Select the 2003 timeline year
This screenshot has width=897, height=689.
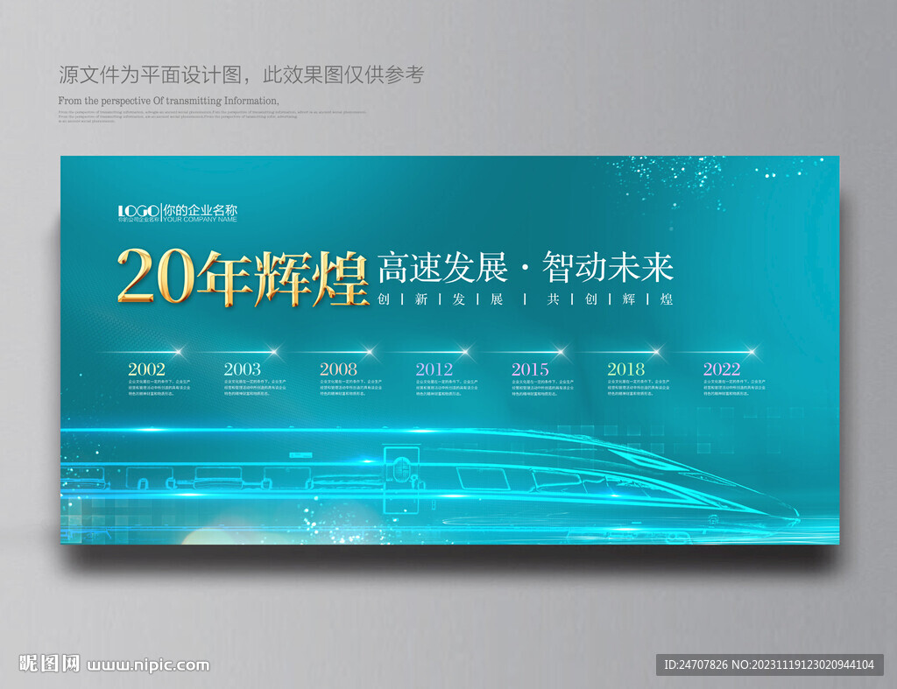[242, 369]
